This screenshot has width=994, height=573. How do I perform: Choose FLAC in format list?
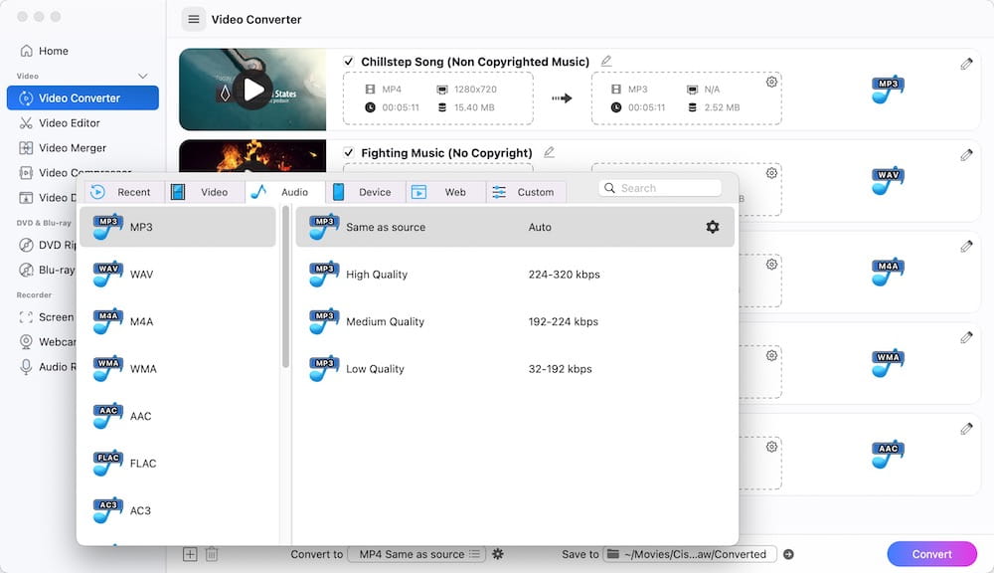[178, 464]
